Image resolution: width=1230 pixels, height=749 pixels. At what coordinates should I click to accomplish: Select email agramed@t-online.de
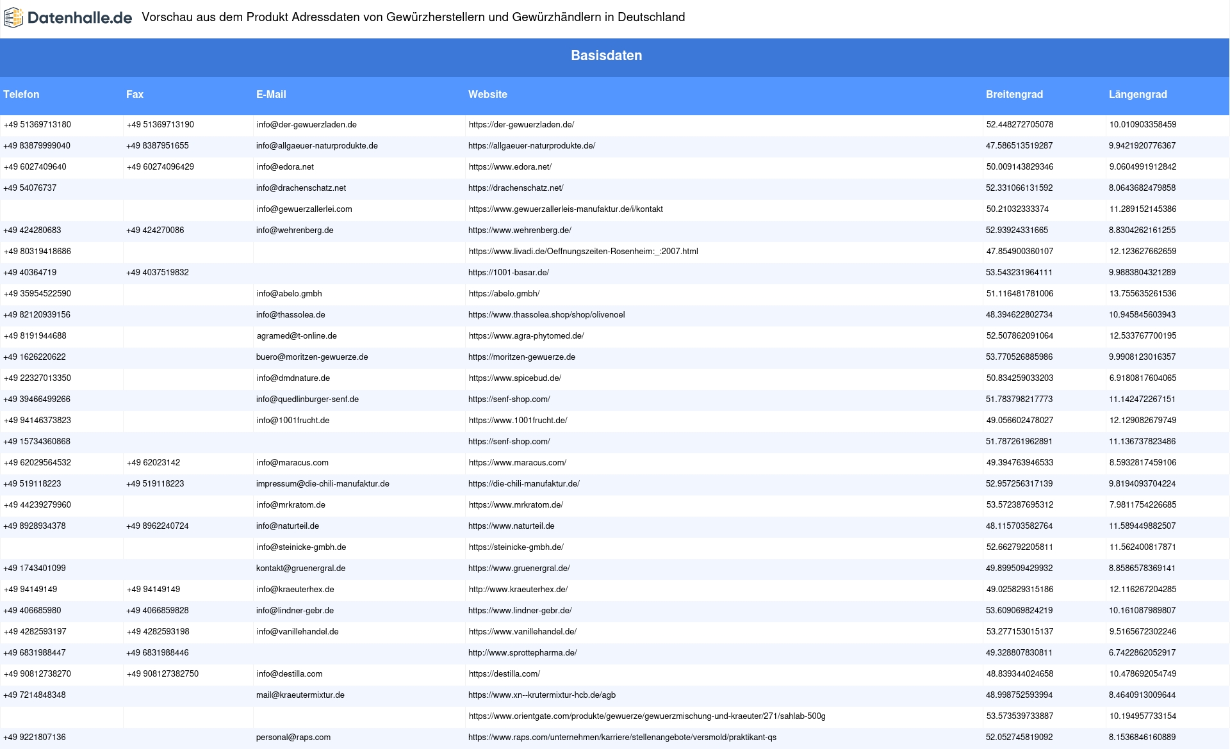point(297,336)
